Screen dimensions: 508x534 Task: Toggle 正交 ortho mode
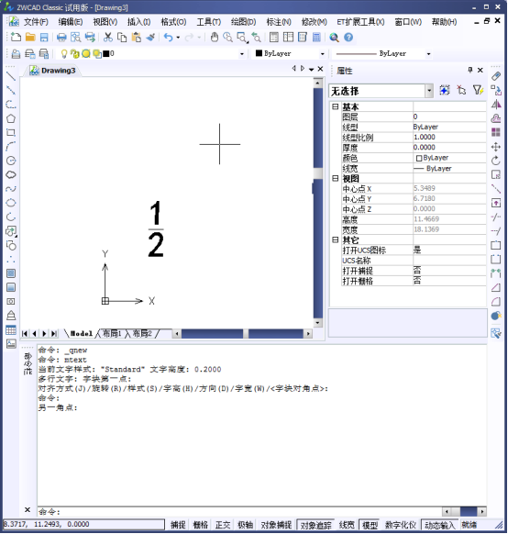[223, 525]
